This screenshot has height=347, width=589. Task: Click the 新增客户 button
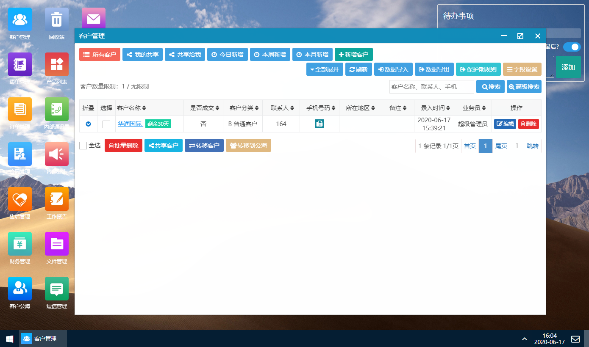(353, 55)
